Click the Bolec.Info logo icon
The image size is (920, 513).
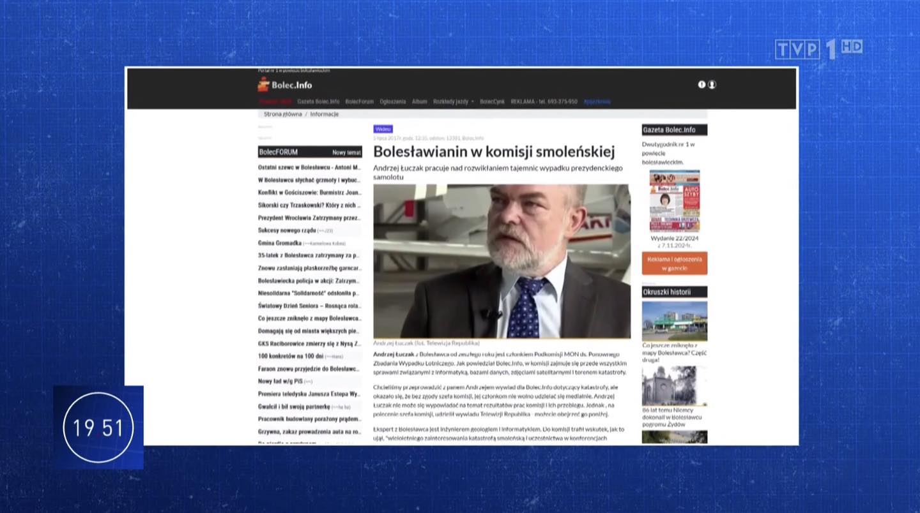pos(263,84)
